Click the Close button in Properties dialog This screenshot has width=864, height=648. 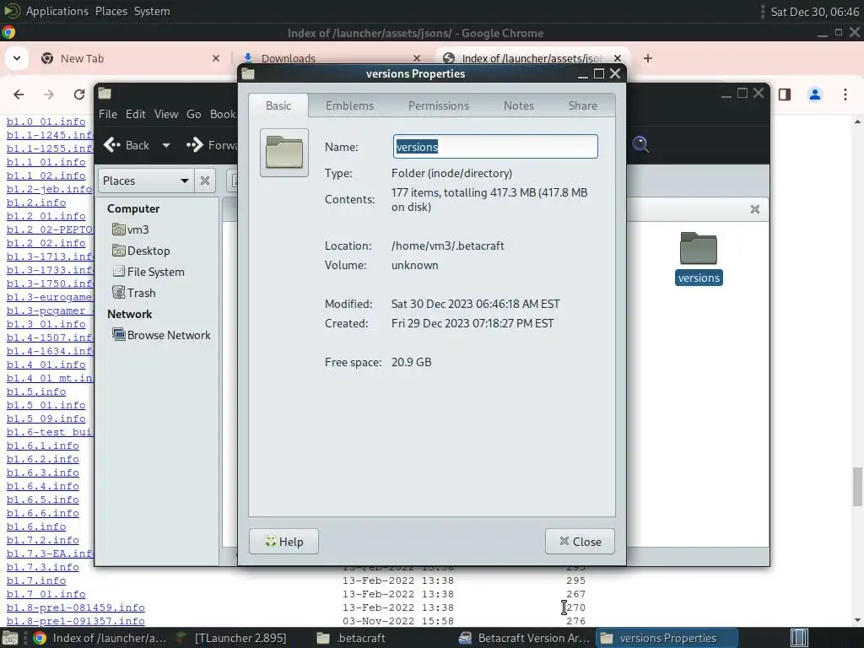[x=580, y=542]
